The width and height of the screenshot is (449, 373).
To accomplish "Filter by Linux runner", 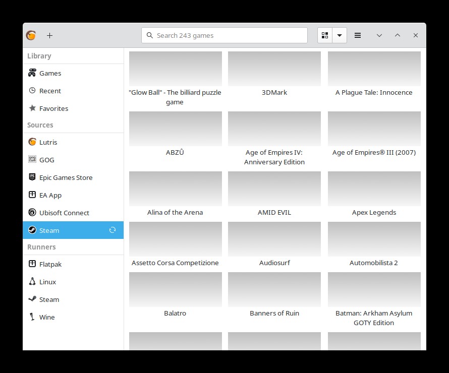I will click(x=73, y=282).
